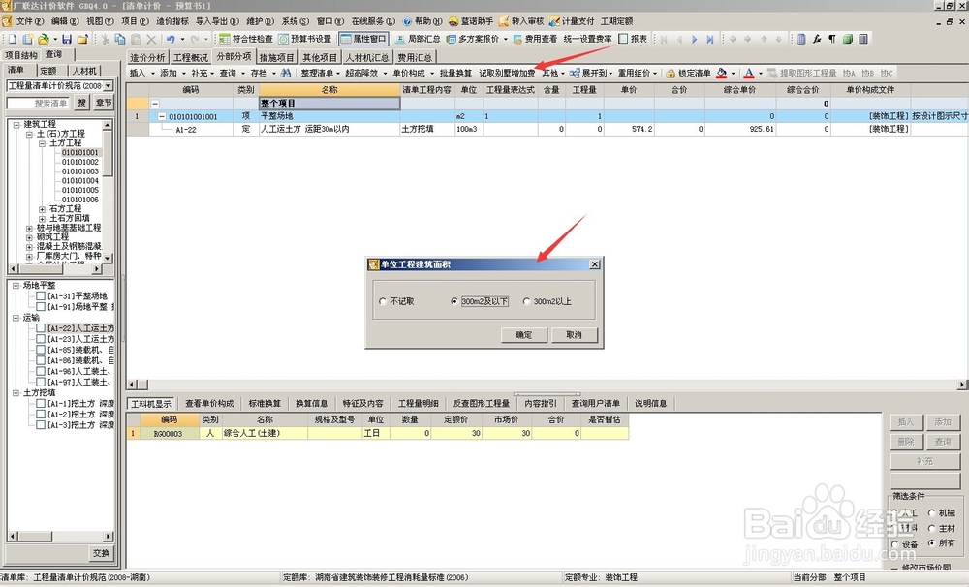This screenshot has height=587, width=969.
Task: Click the 取消 button in dialog
Action: [574, 335]
